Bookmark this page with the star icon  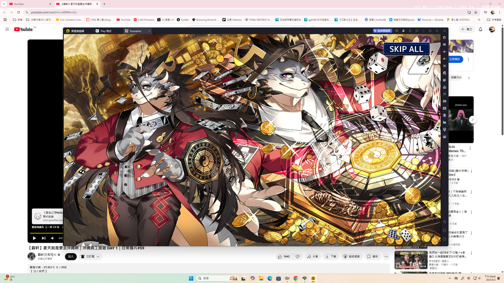tap(476, 12)
